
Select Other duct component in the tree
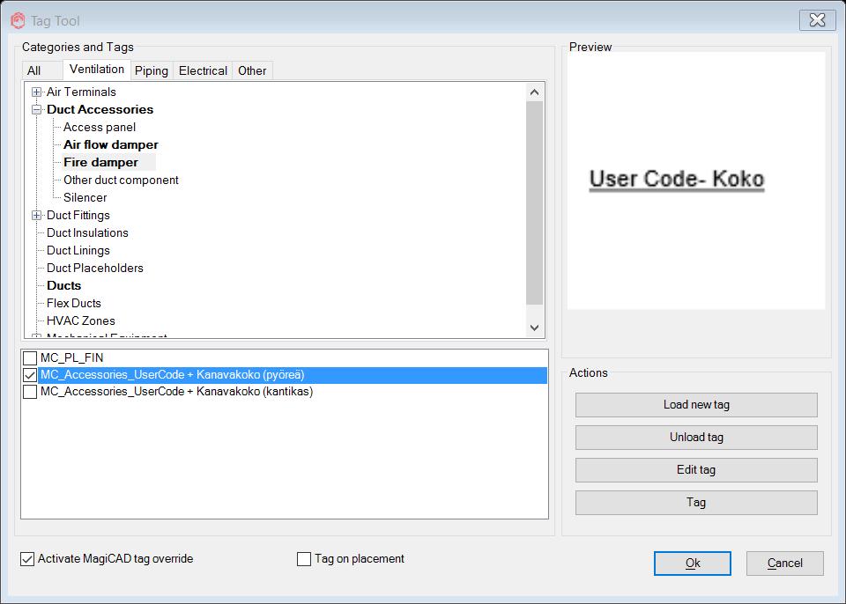coord(121,180)
